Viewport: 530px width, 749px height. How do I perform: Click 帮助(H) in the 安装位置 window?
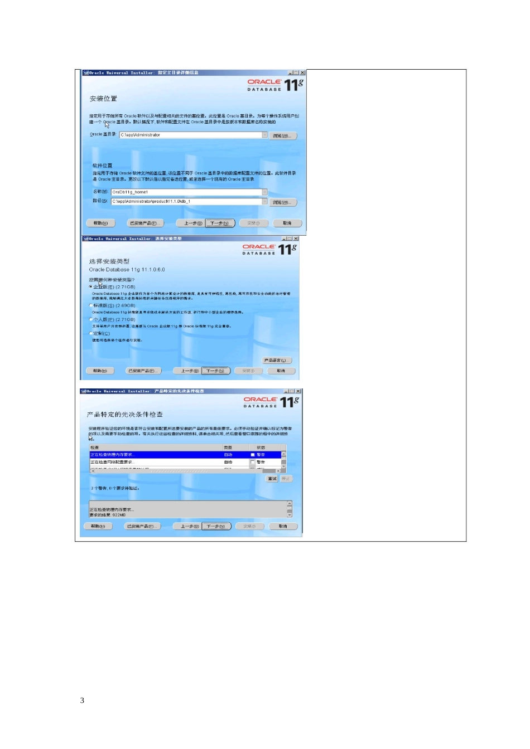pyautogui.click(x=101, y=223)
